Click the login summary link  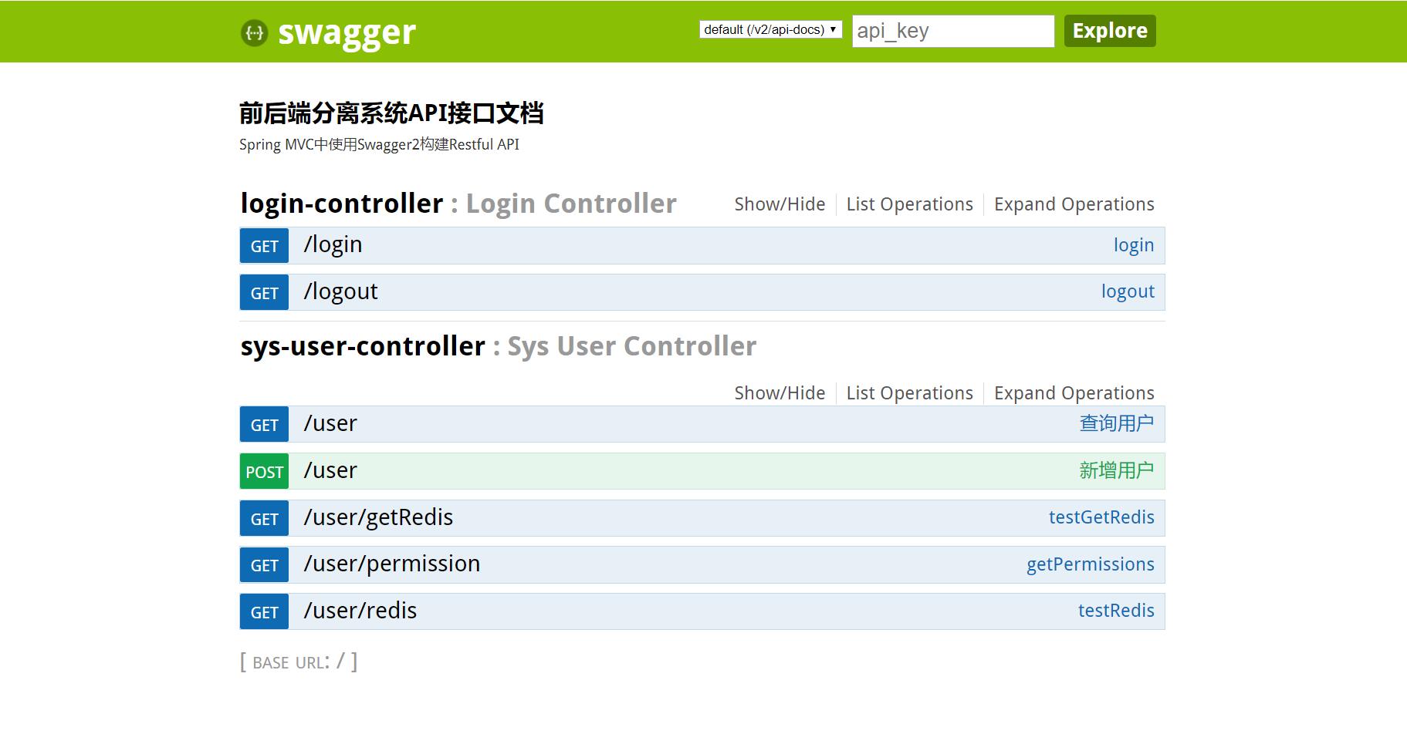1134,245
